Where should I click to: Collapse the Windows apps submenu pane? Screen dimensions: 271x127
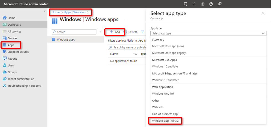100,32
